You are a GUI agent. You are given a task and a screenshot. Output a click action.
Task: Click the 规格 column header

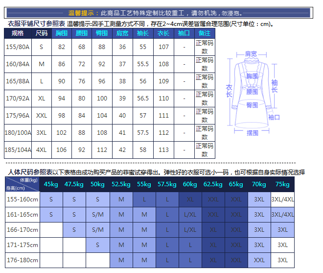pyautogui.click(x=18, y=33)
